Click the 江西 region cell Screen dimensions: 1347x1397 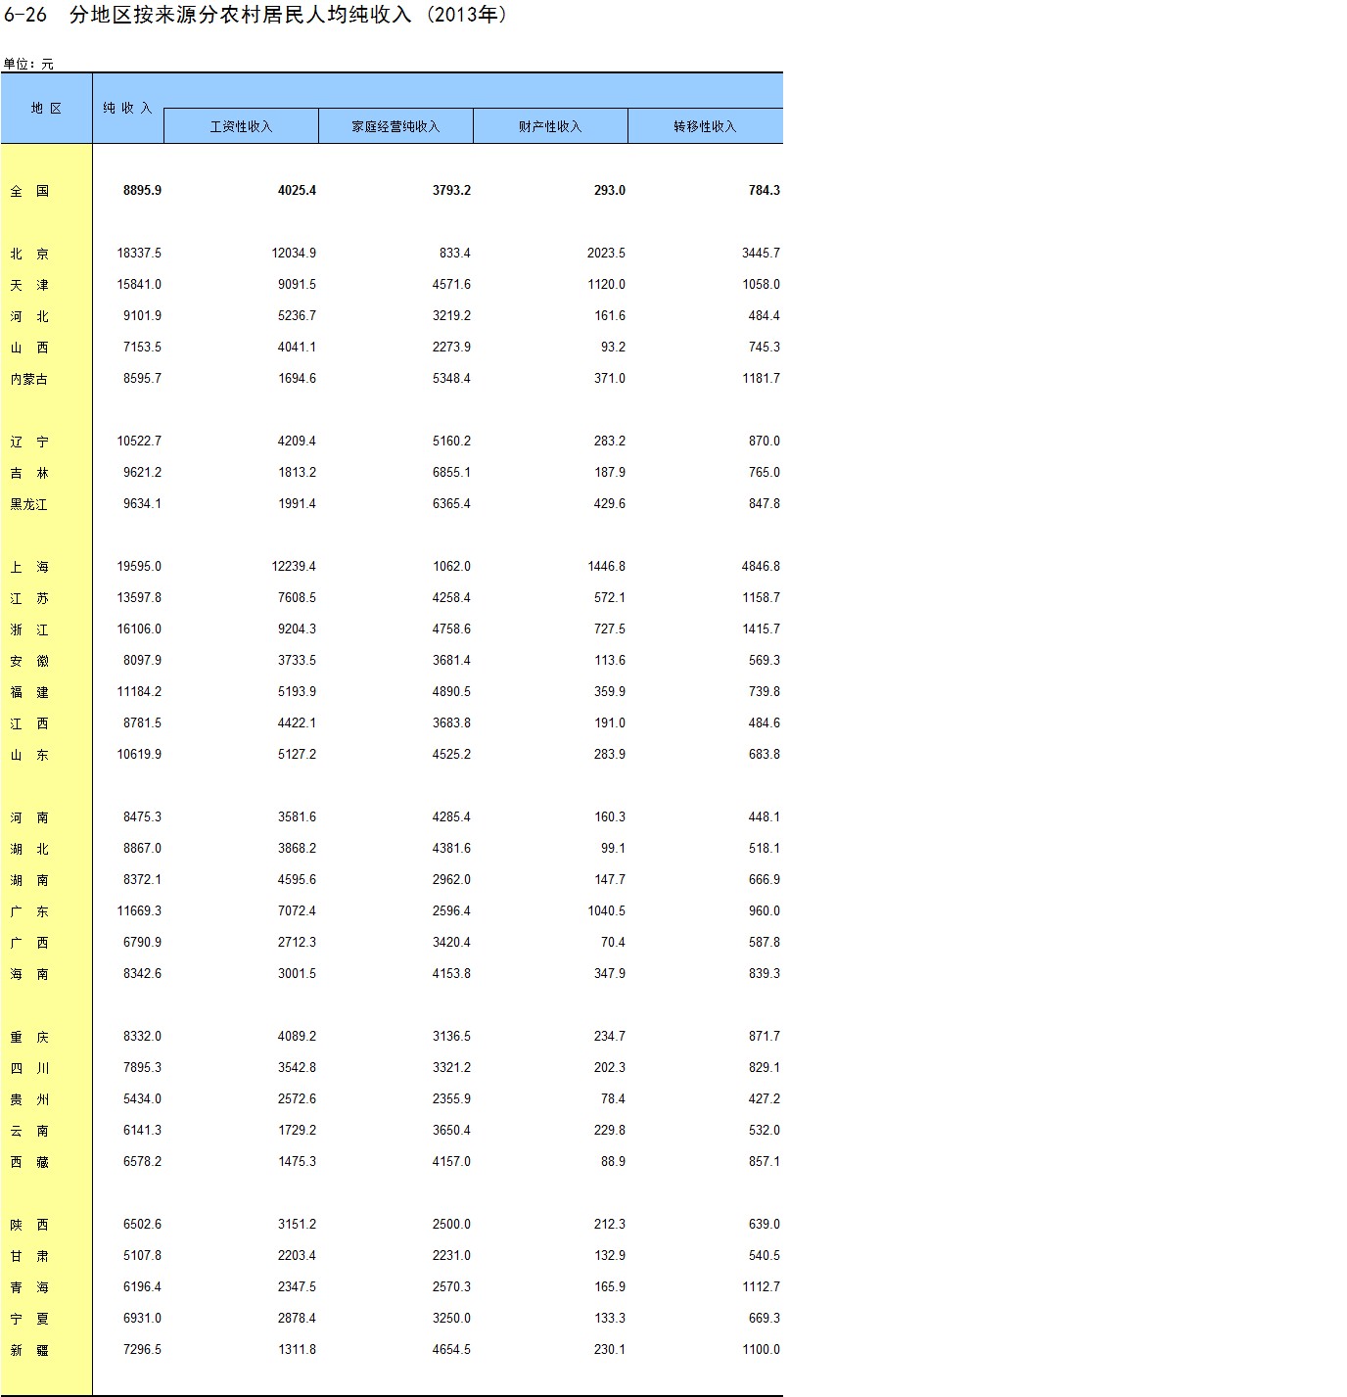click(29, 723)
